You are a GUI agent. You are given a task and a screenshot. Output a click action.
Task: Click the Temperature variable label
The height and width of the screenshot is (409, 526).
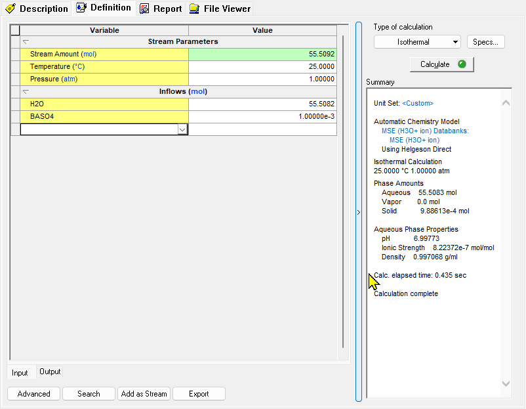click(57, 66)
